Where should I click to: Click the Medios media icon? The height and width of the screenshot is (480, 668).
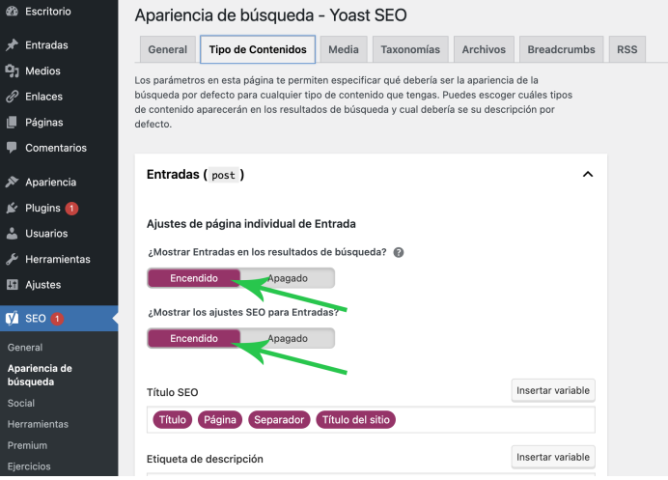[13, 71]
